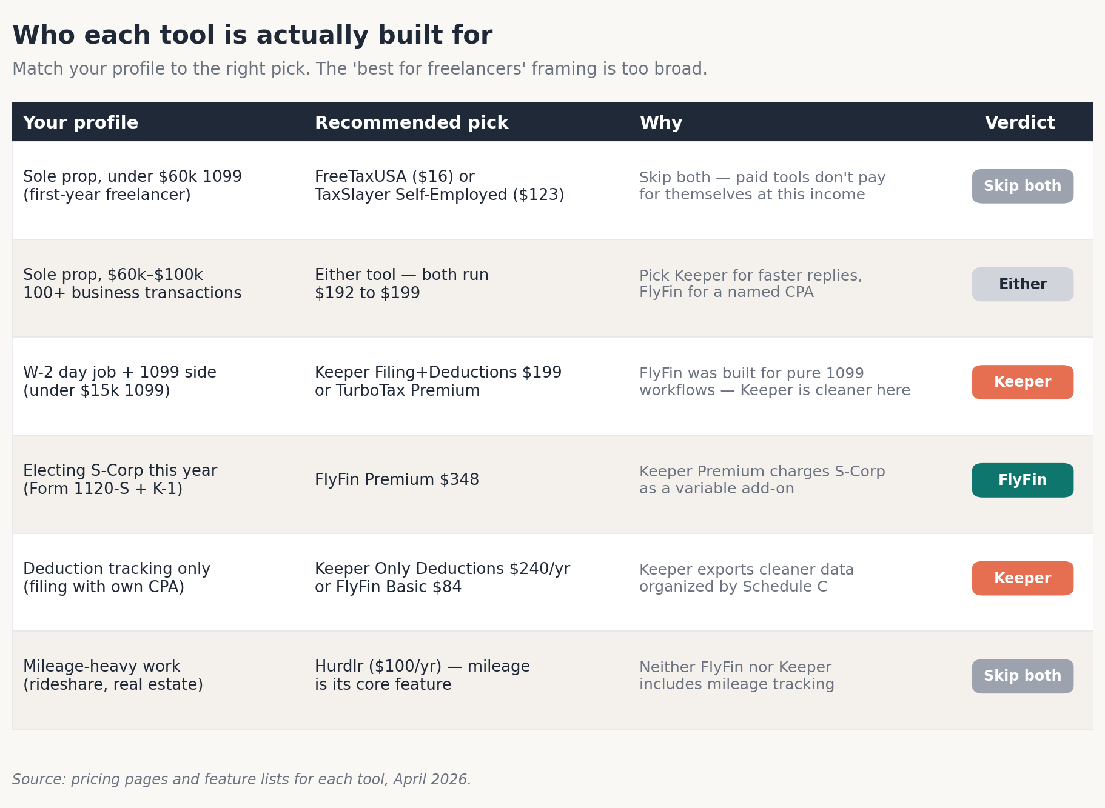1105x808 pixels.
Task: Select the 'Deduction tracking only' profile cell
Action: click(x=116, y=578)
